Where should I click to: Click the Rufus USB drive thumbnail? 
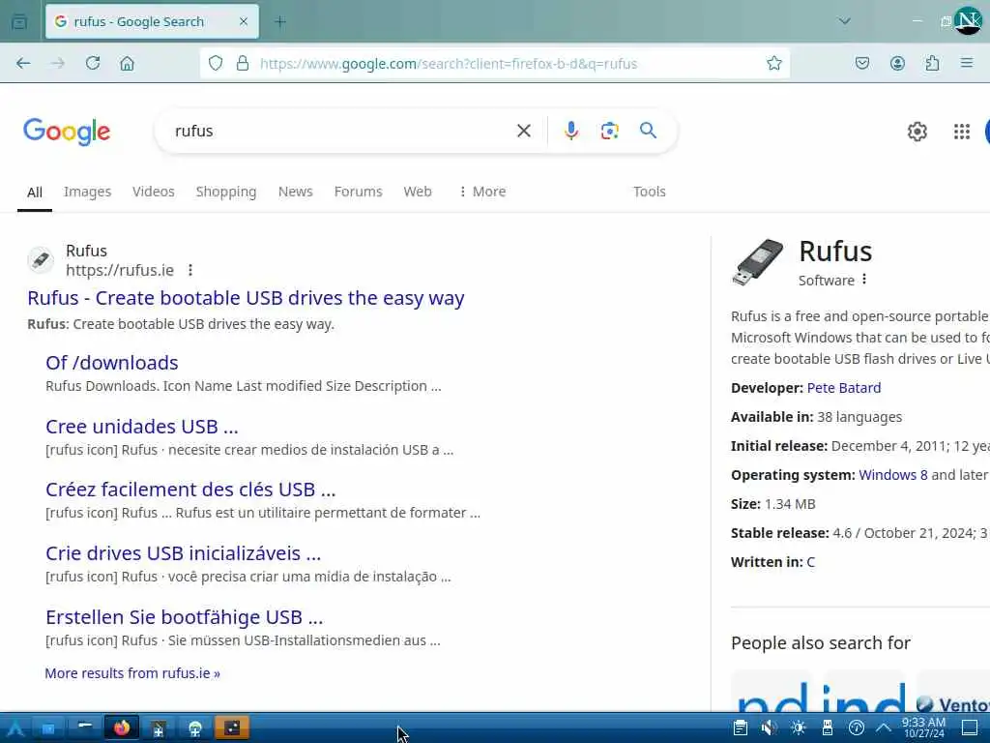(758, 262)
